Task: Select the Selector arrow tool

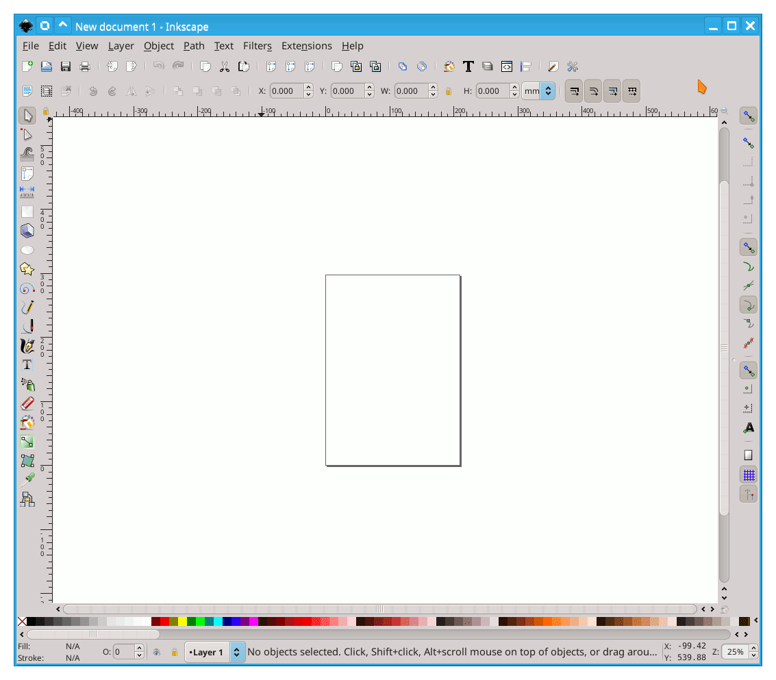Action: (x=27, y=116)
